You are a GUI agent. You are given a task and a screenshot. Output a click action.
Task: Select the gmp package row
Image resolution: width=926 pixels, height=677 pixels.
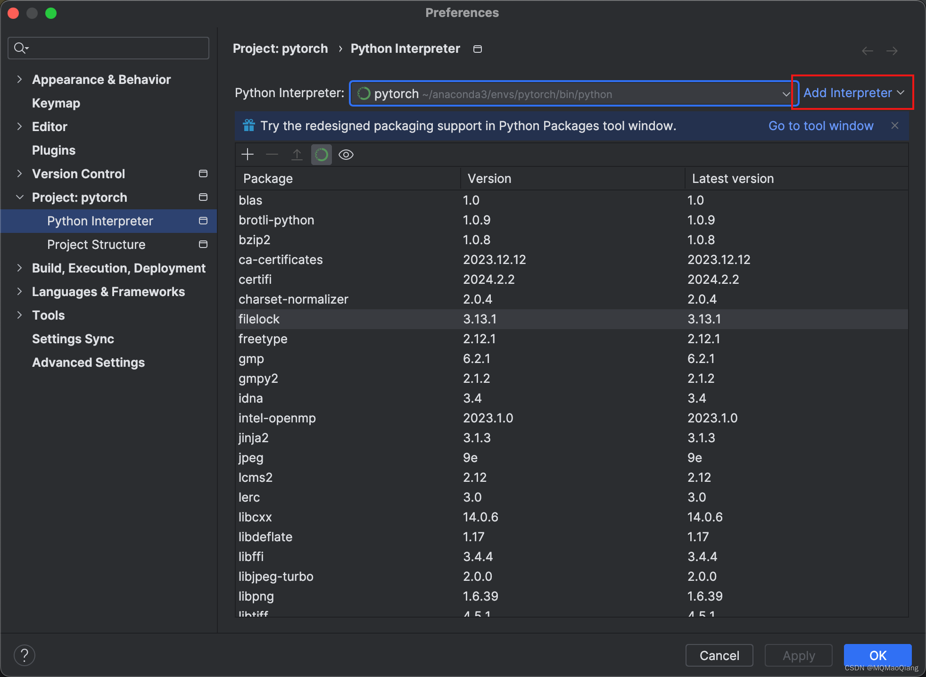tap(572, 359)
